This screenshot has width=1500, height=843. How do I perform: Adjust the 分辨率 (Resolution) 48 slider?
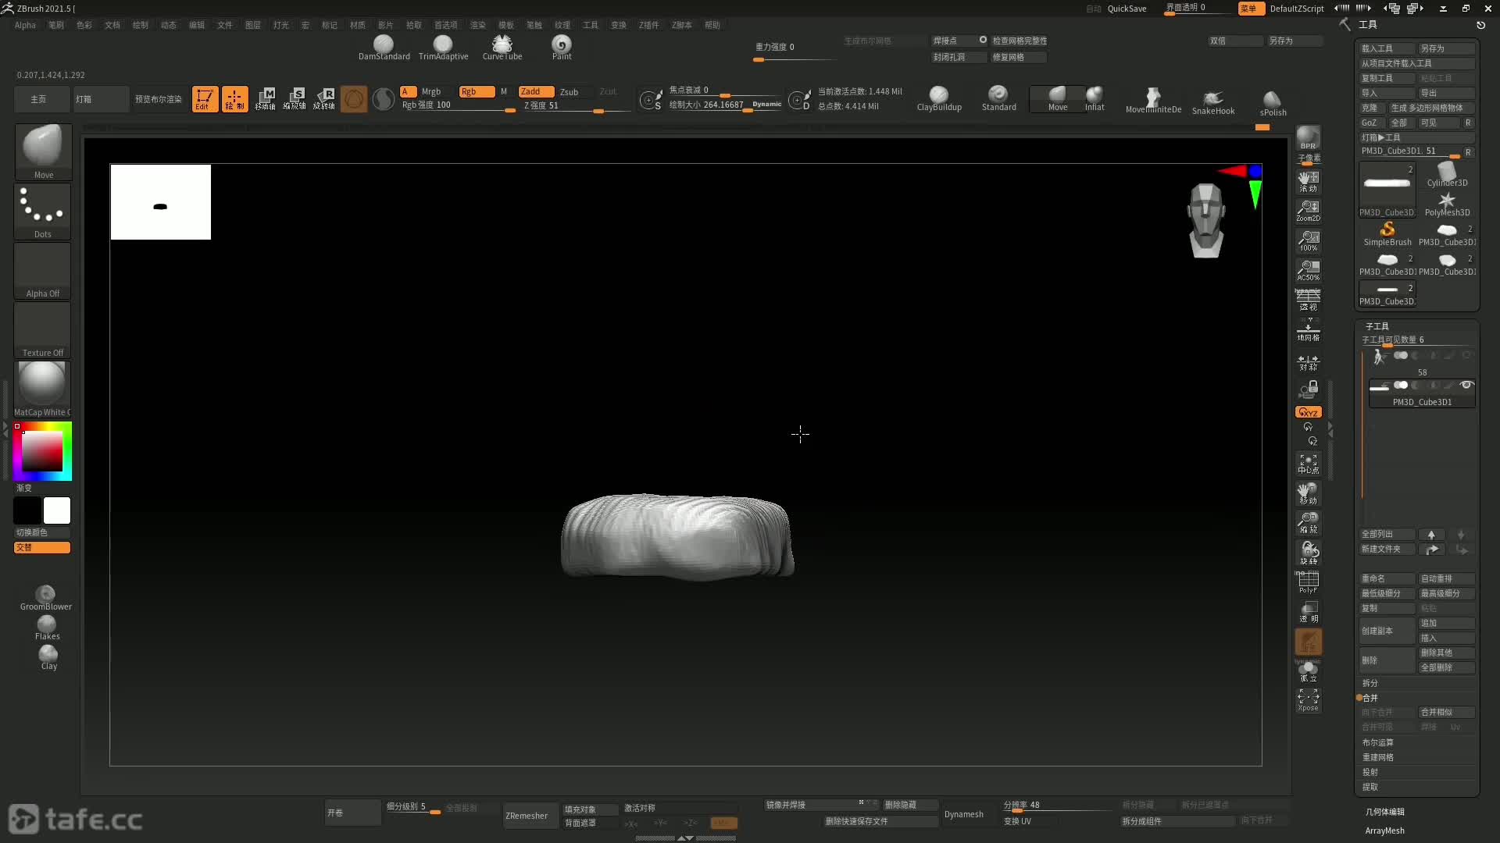tap(1059, 805)
